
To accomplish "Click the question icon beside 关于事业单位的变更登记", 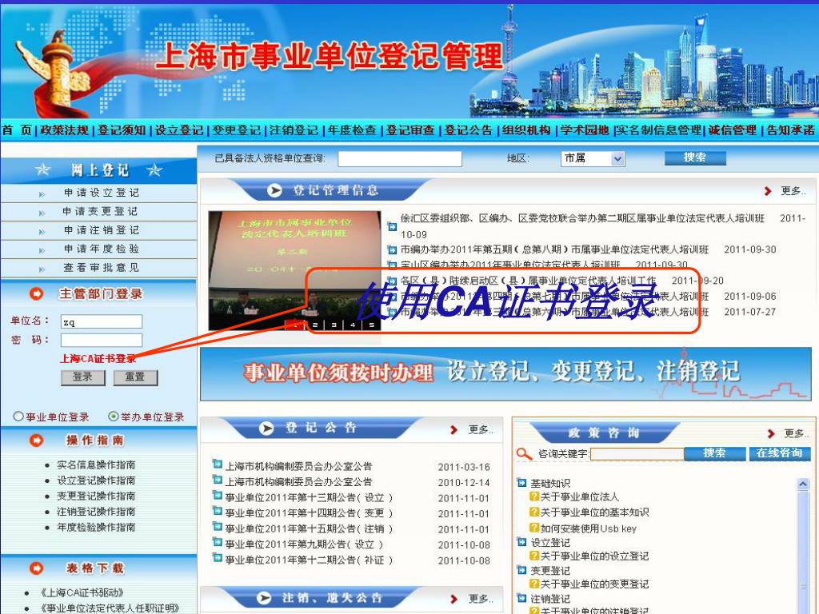I will 534,584.
